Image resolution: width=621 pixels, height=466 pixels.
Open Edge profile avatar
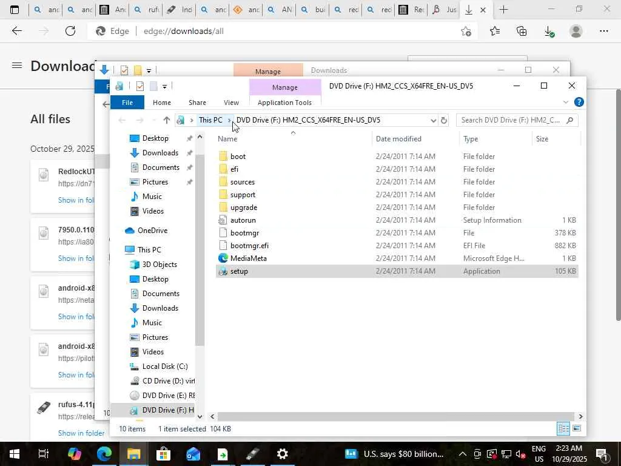point(576,32)
